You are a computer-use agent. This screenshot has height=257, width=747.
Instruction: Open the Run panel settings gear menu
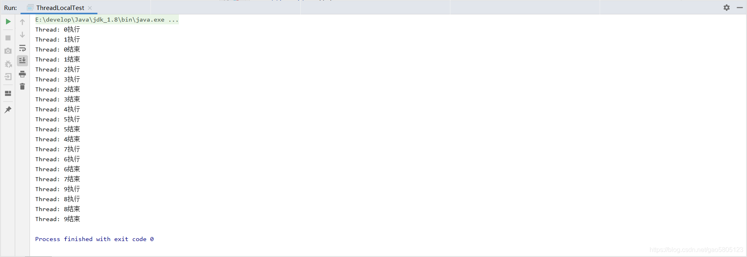click(x=727, y=8)
